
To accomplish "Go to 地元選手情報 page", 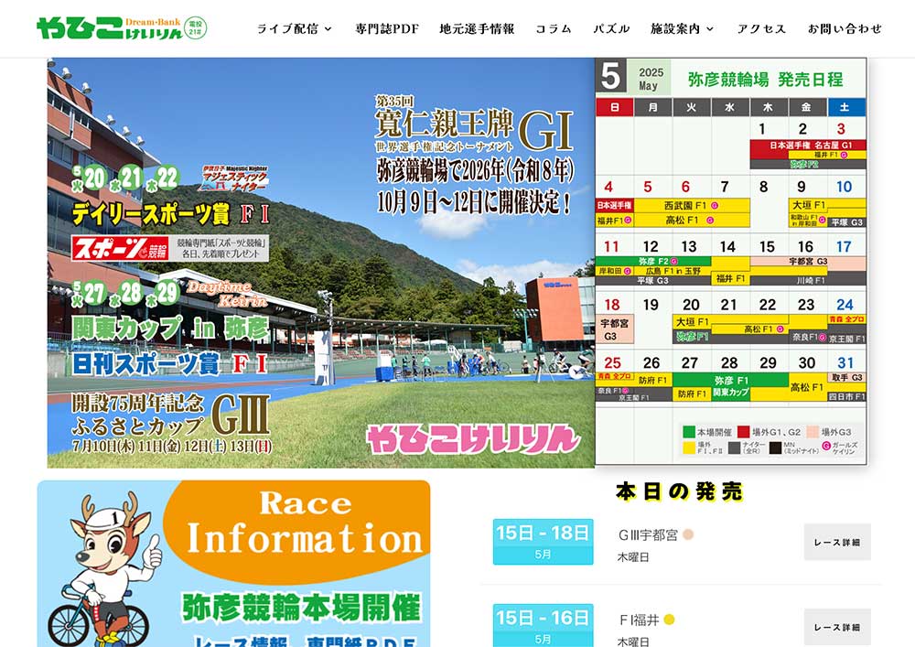I will [x=477, y=28].
